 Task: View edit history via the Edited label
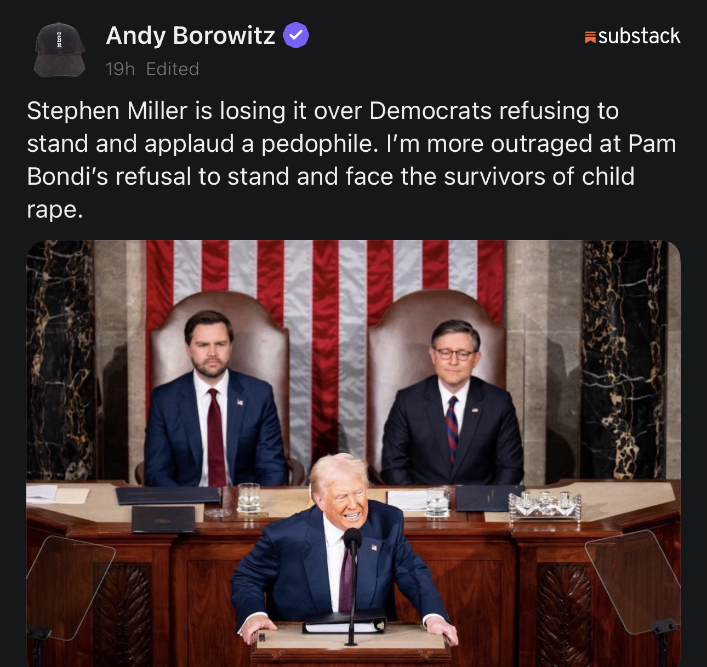click(173, 69)
